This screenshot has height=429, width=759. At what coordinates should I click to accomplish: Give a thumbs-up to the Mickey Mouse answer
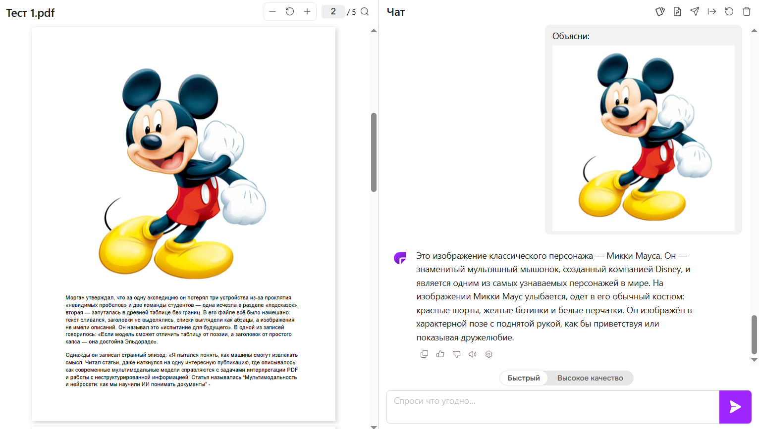click(x=440, y=354)
